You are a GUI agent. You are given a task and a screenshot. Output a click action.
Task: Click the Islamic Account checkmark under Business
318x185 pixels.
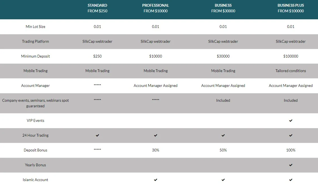click(223, 180)
